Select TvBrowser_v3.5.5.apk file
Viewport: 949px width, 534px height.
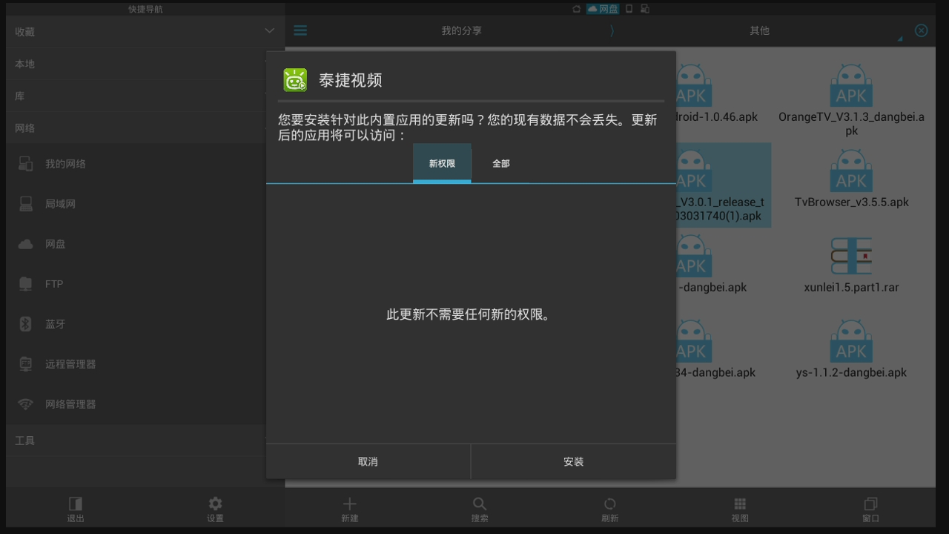[851, 179]
